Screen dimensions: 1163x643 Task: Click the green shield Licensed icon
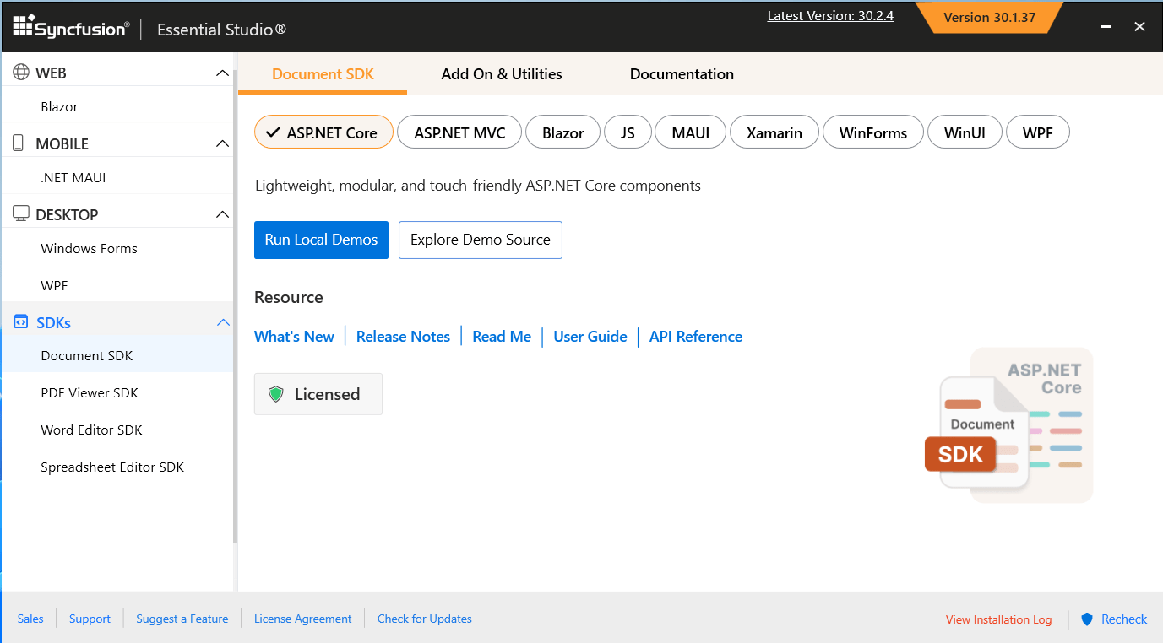(x=276, y=393)
